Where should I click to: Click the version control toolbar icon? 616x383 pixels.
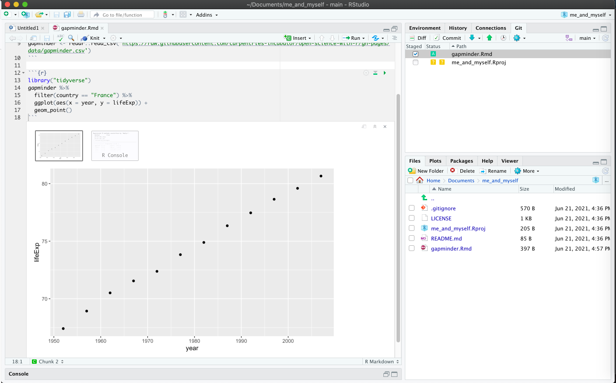[165, 14]
